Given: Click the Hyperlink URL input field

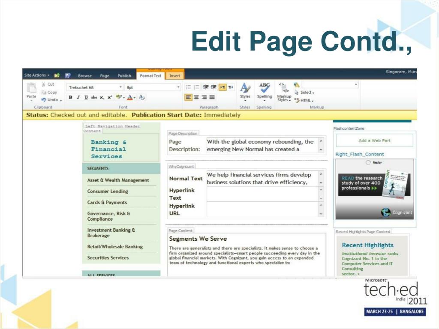Looking at the screenshot, I should (263, 209).
